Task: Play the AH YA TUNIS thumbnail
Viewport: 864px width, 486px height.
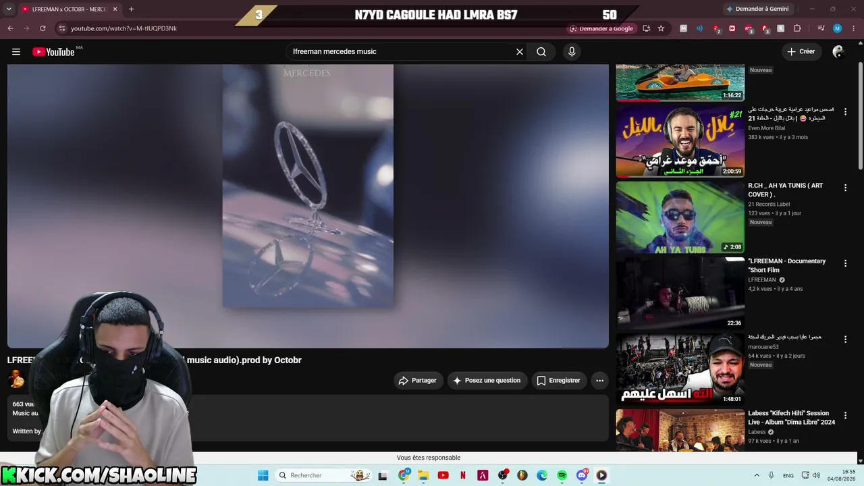Action: coord(680,217)
